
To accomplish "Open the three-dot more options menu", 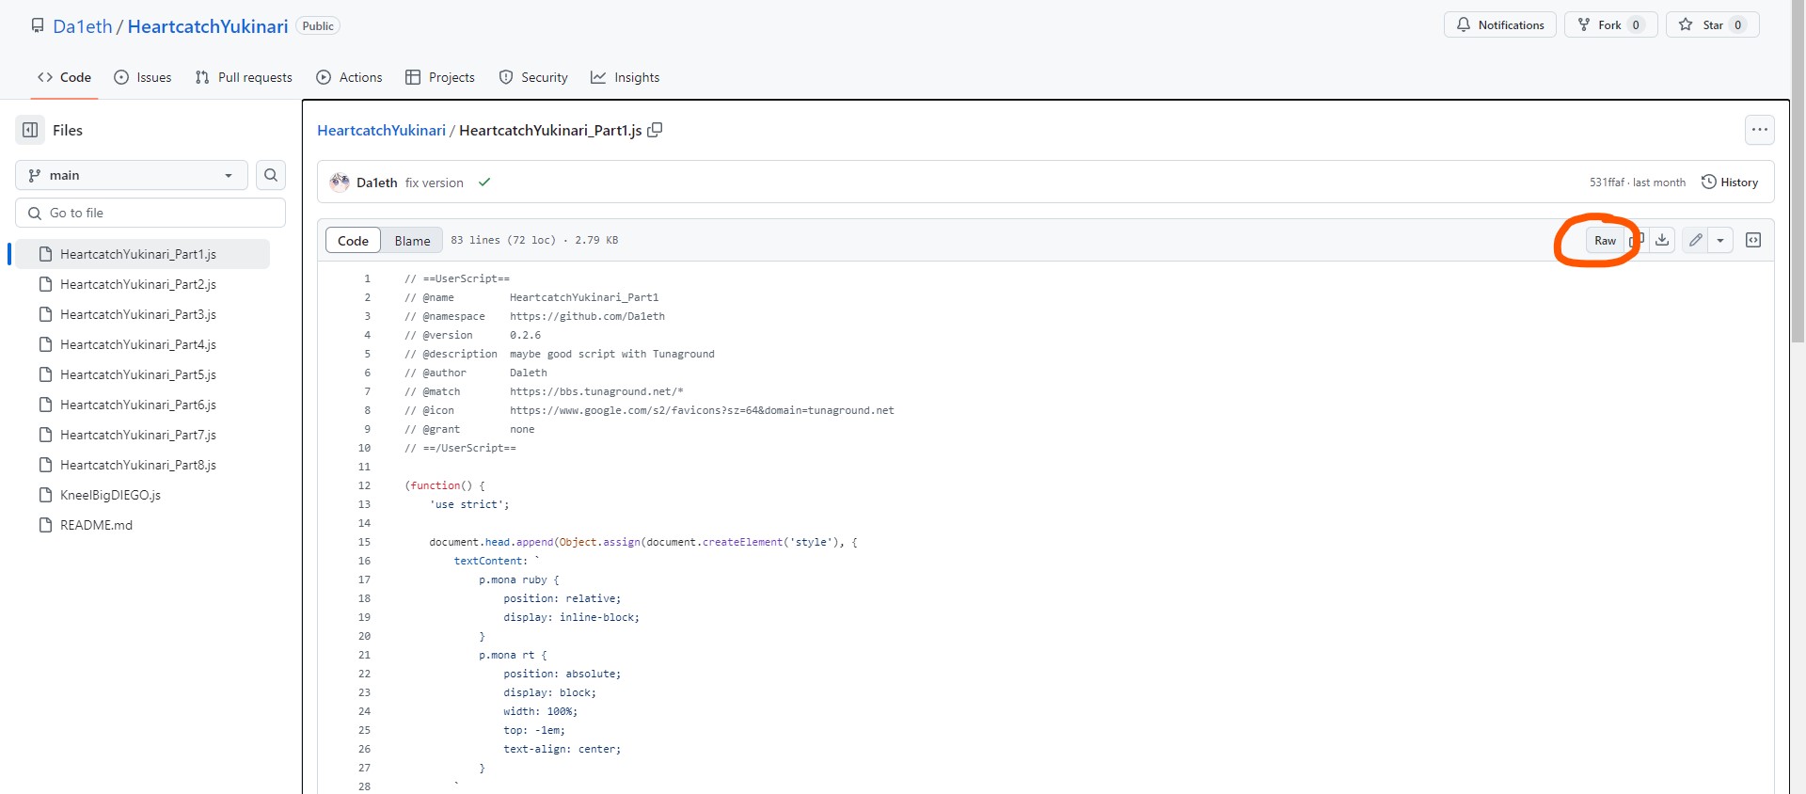I will point(1759,130).
